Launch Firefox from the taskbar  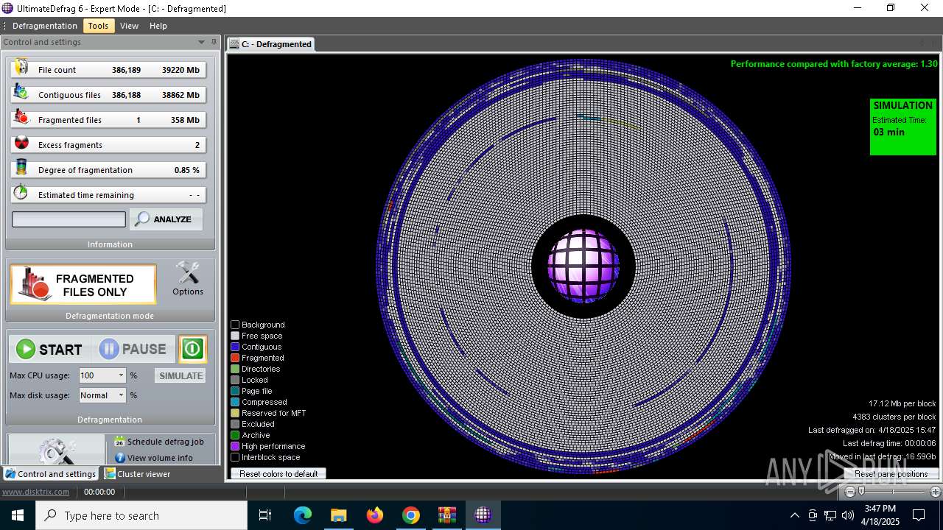[375, 515]
